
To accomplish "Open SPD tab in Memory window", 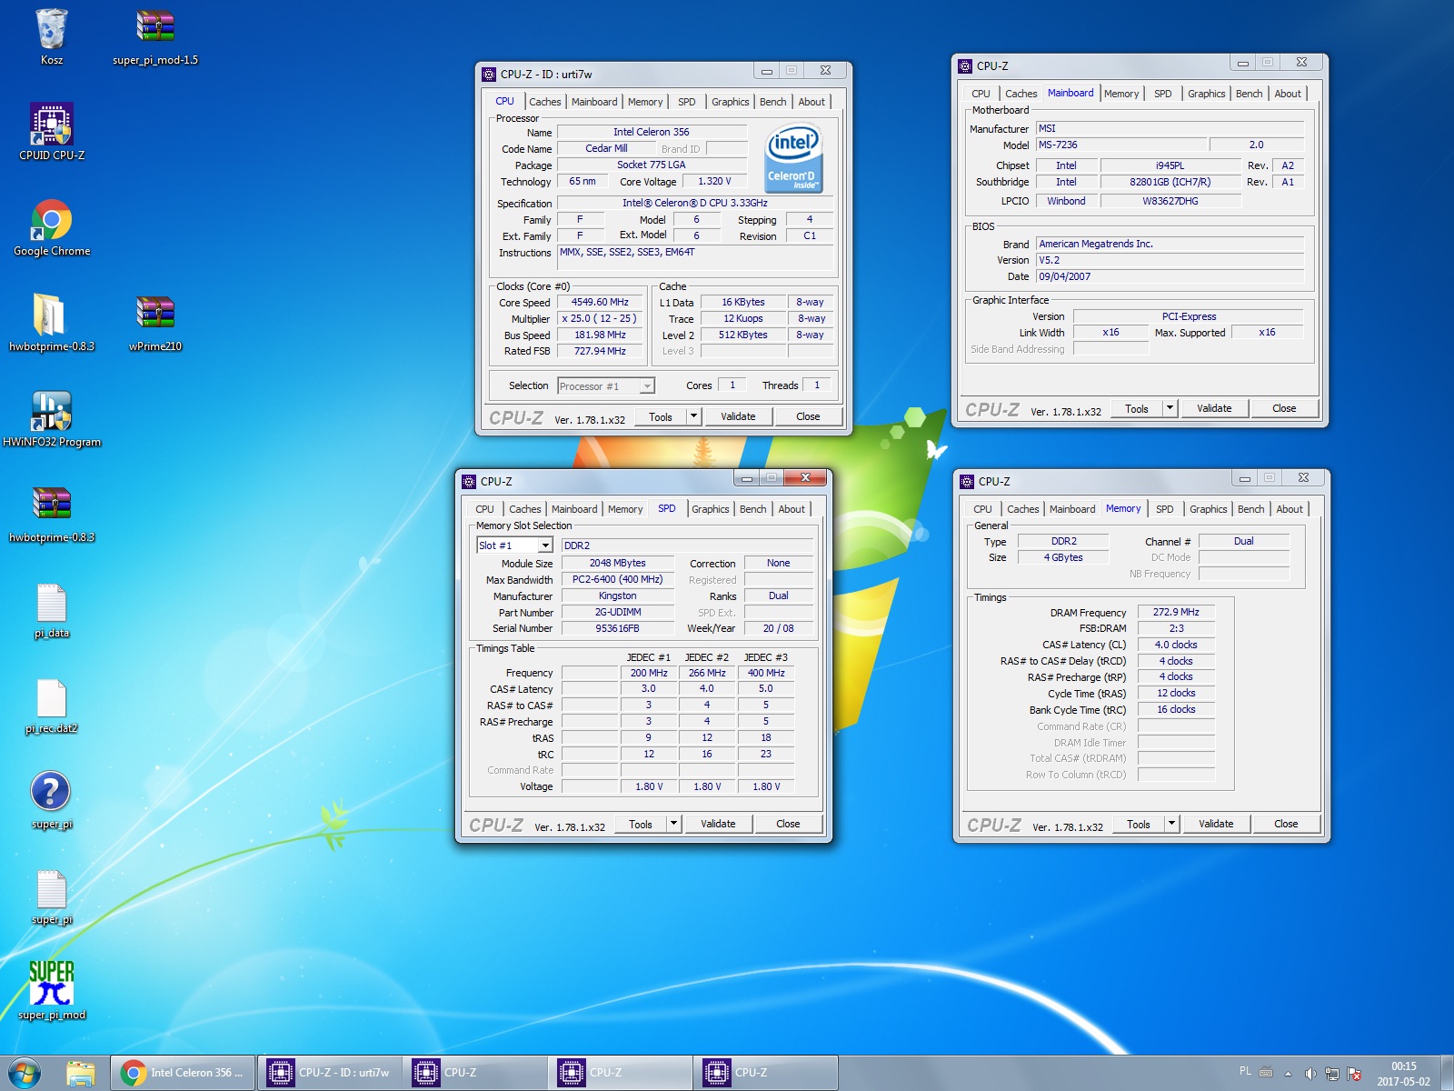I will (1165, 509).
